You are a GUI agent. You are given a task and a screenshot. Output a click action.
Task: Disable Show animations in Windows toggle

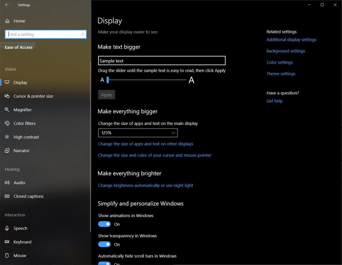(x=104, y=224)
